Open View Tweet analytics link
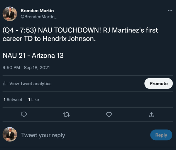Screen dimensions: 176x150 click(x=30, y=84)
